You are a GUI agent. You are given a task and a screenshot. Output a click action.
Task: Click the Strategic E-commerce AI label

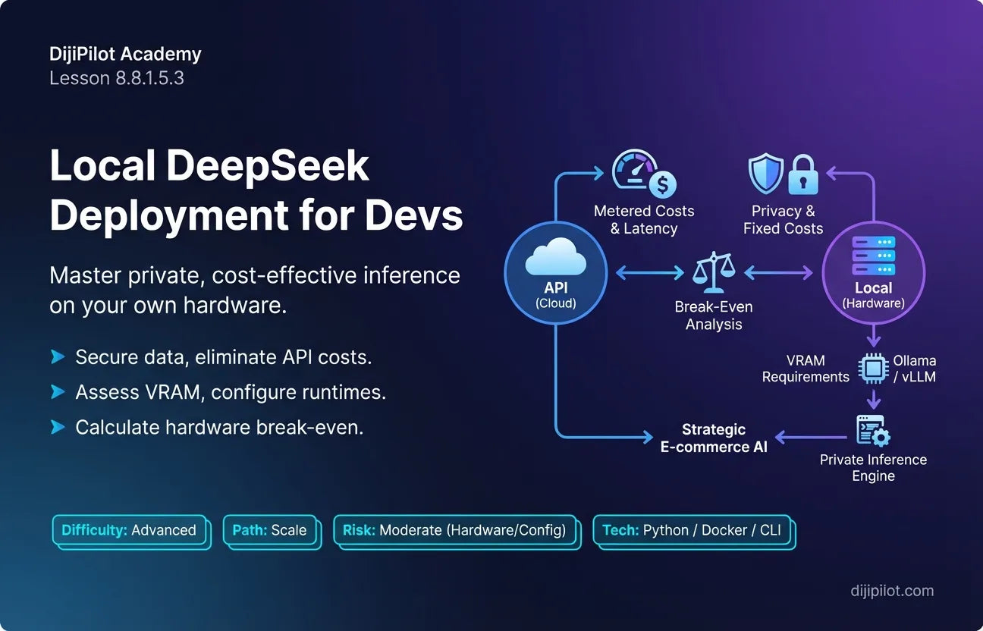pos(714,438)
